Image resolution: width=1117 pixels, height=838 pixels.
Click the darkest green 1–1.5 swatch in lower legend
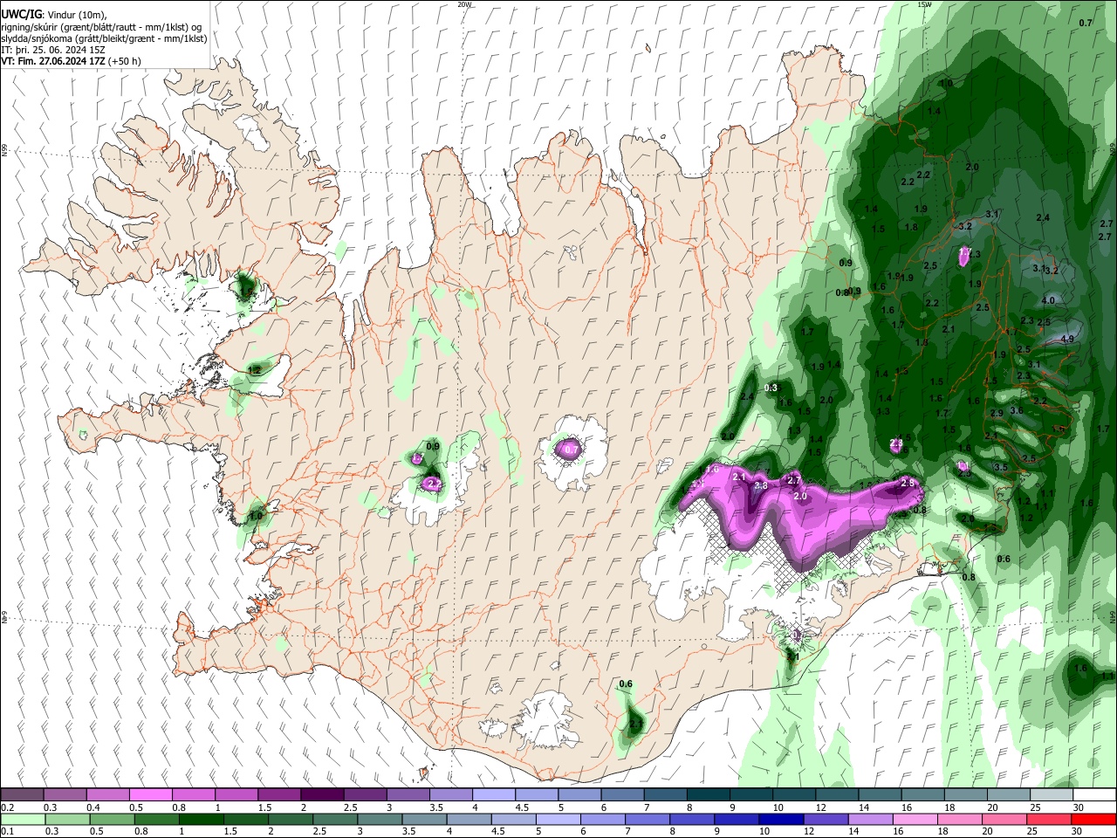point(202,819)
